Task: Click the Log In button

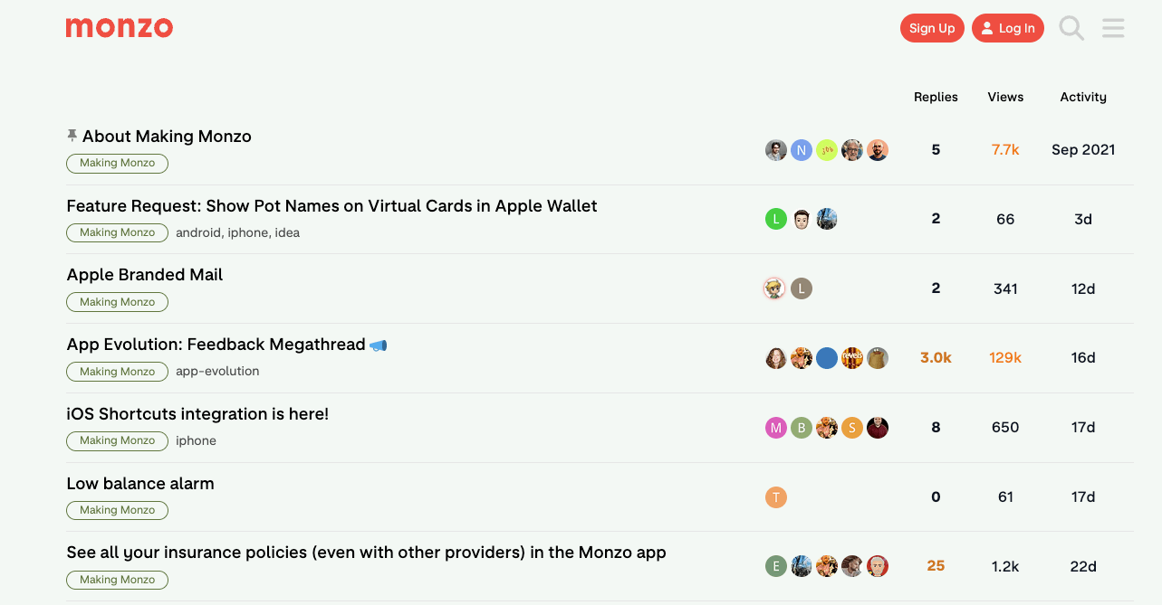Action: [x=1008, y=28]
